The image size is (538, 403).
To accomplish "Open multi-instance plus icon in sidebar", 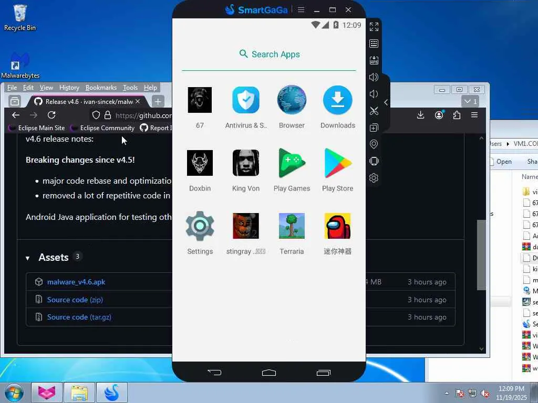I will pos(374,128).
